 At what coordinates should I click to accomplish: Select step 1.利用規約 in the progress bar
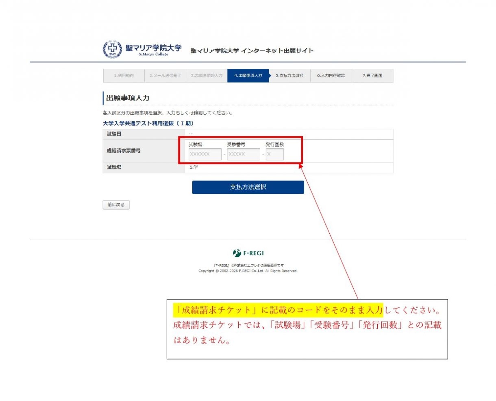[x=124, y=76]
